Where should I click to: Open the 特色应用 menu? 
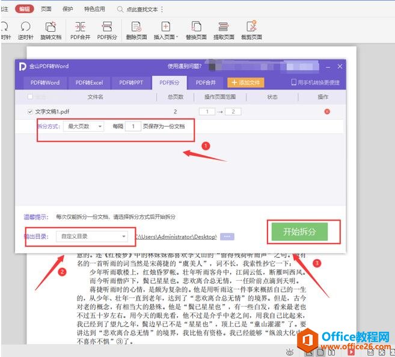pos(94,9)
